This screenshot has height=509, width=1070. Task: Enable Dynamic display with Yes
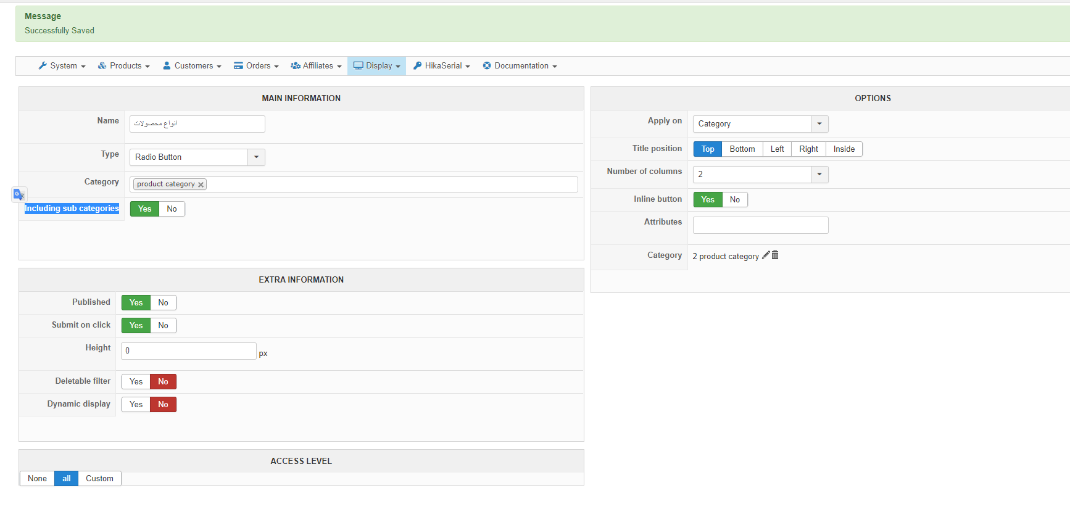coord(136,404)
